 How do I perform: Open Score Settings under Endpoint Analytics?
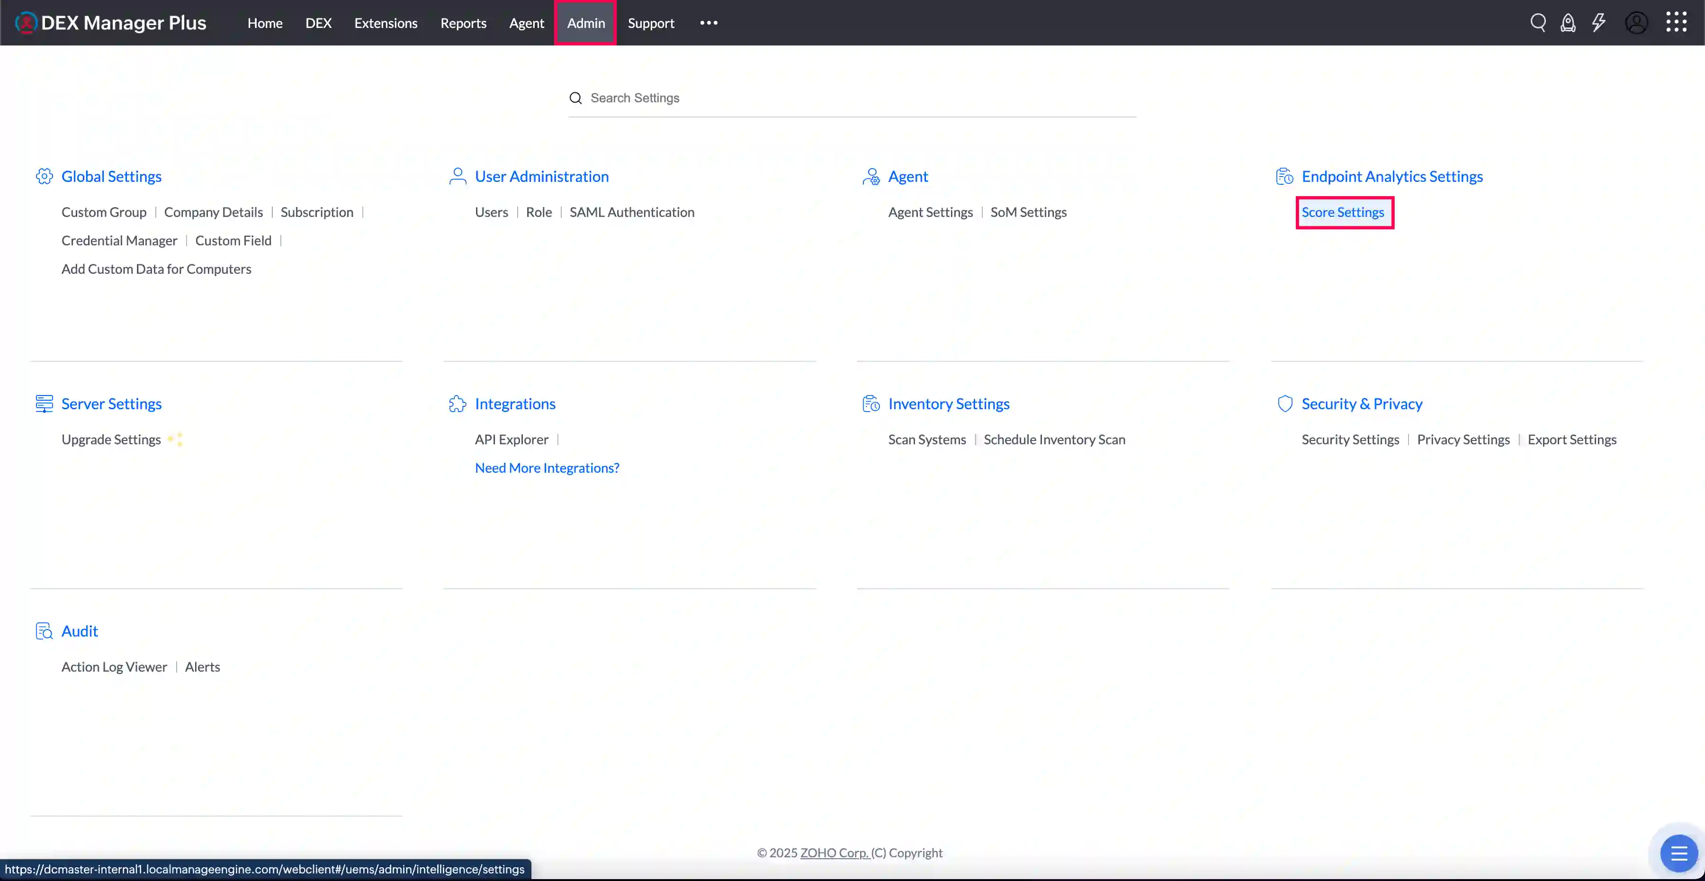(1343, 212)
